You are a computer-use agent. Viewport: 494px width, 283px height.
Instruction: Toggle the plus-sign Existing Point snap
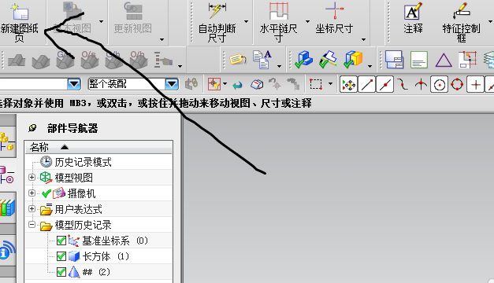[x=475, y=85]
